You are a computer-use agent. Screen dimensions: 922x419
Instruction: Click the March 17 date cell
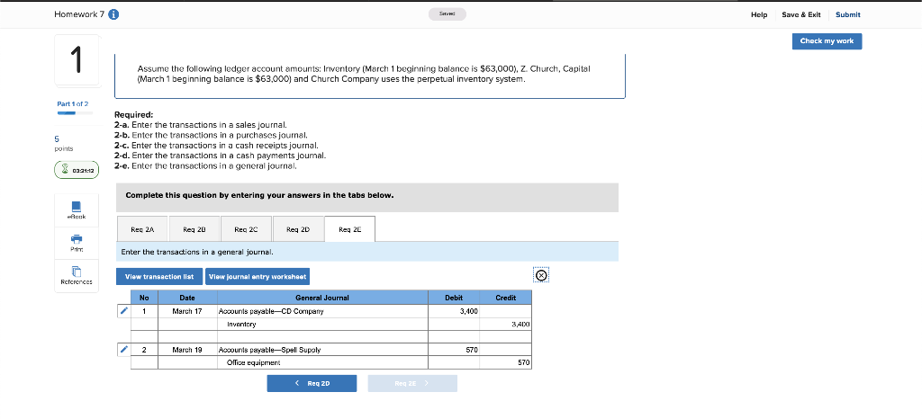187,311
